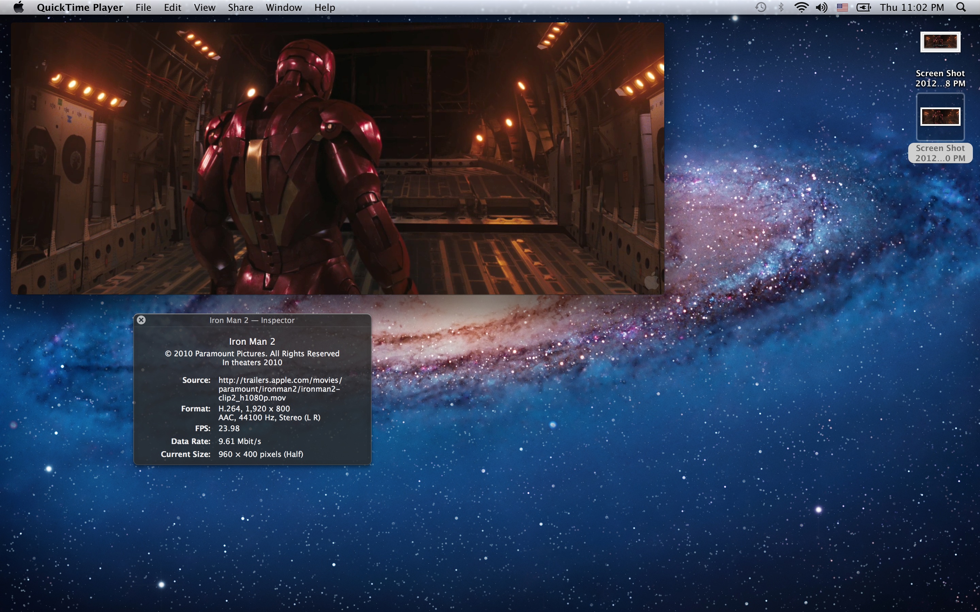Open the QuickTime Player menu

coord(79,7)
